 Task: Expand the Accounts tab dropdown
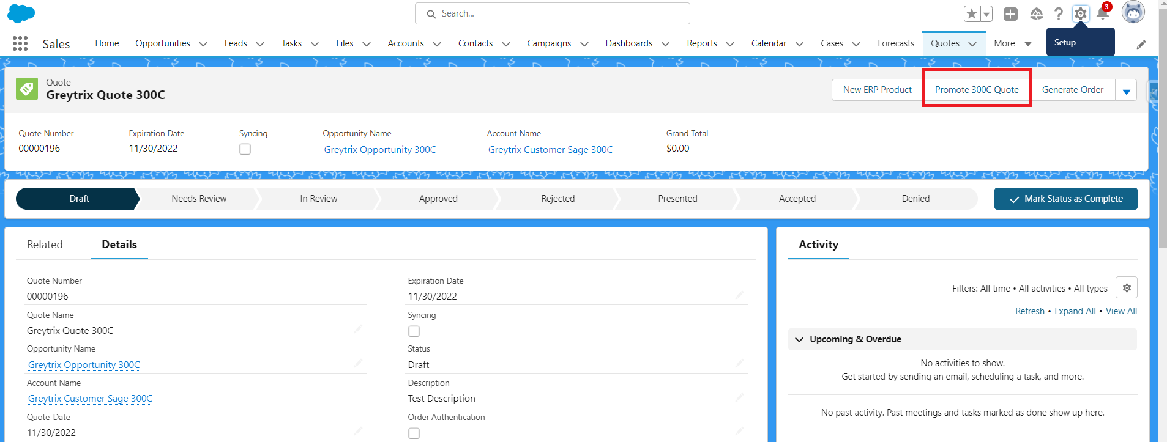coord(437,44)
